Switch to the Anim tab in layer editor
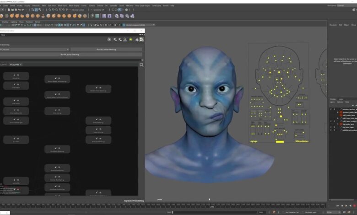This screenshot has width=357, height=215. (x=340, y=98)
